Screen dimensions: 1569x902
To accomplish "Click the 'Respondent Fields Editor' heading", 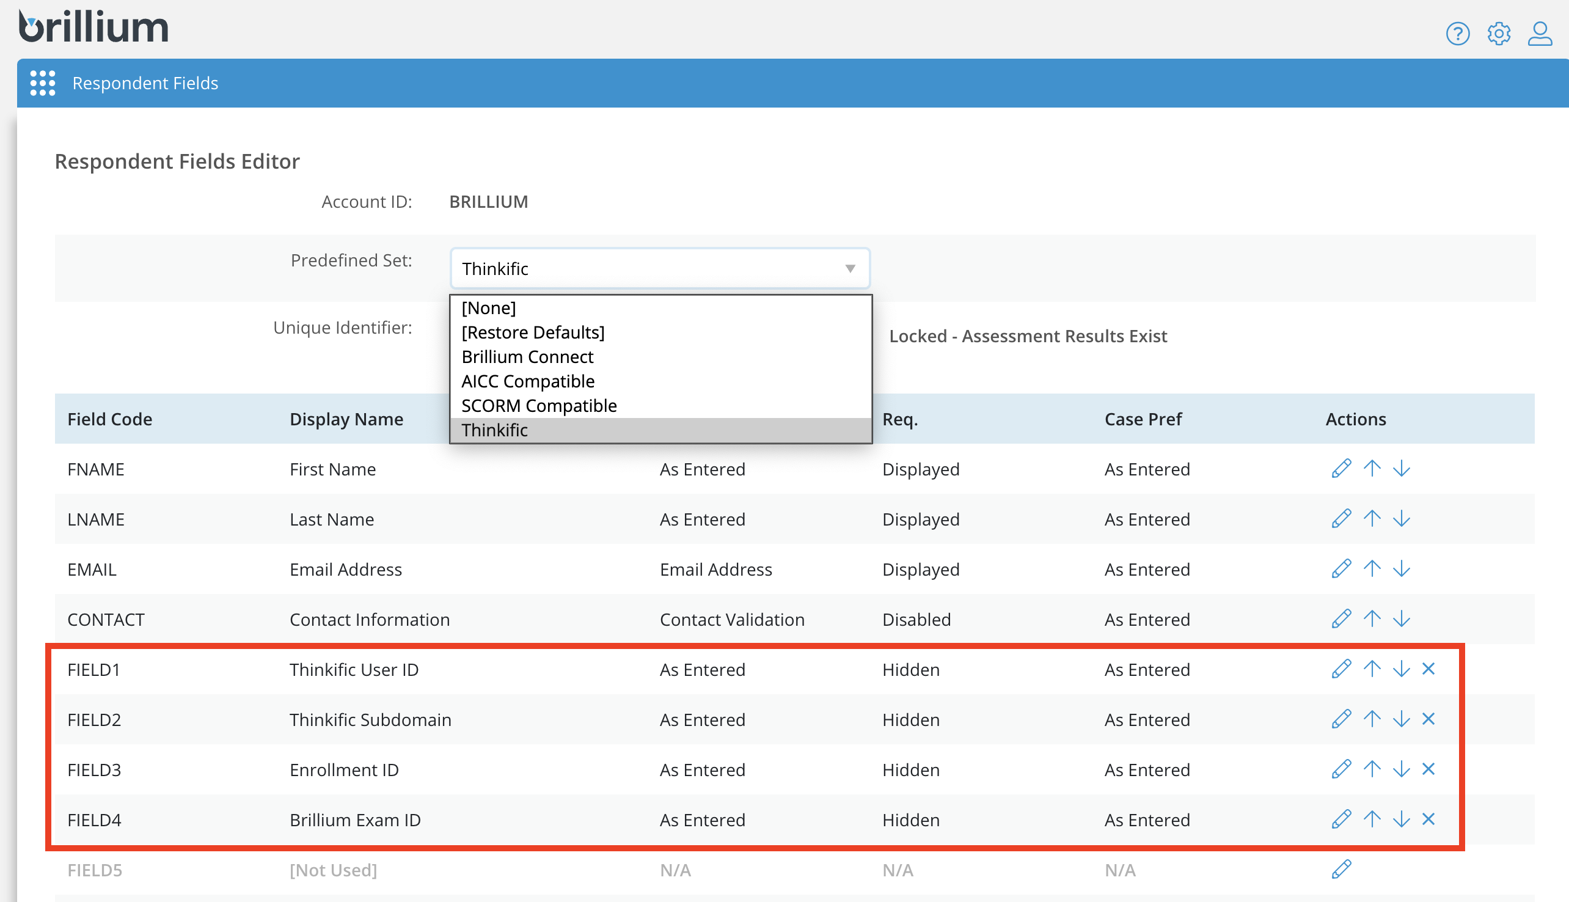I will 177,161.
